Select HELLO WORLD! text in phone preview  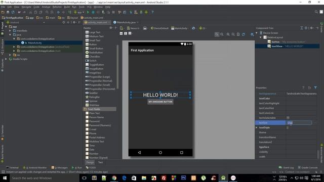[x=160, y=95]
